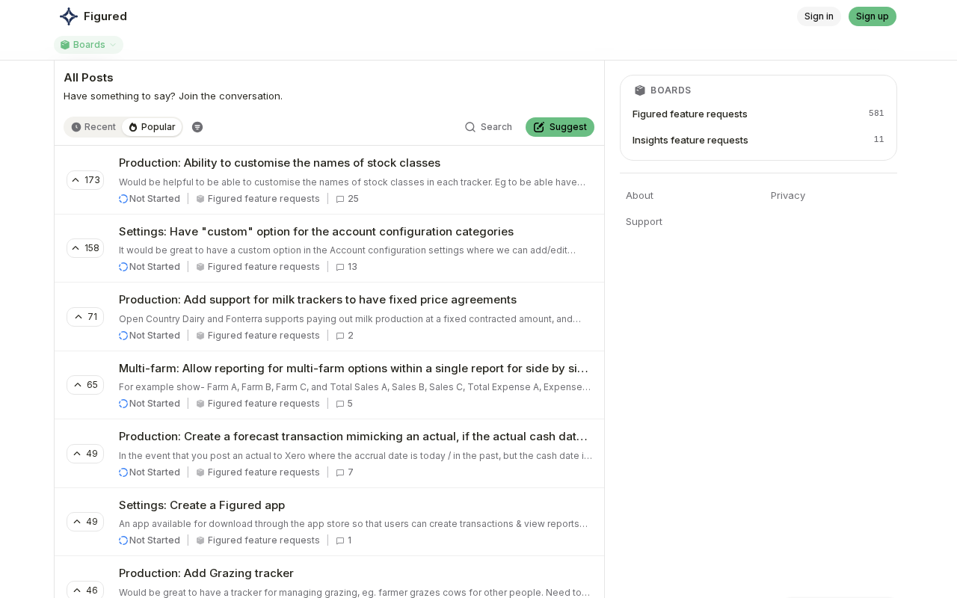Open Figured feature requests board in sidebar

click(690, 114)
